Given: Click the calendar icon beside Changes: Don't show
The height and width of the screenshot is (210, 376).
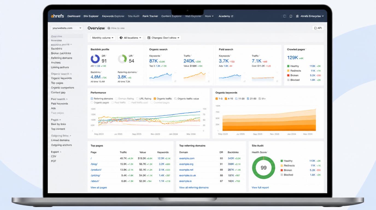Looking at the screenshot, I should [x=149, y=38].
